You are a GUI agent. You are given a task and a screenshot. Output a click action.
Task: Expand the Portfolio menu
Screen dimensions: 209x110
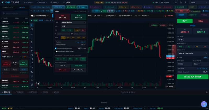(42, 2)
